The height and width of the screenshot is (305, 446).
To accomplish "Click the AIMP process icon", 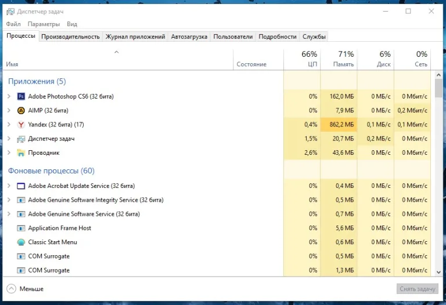I will click(21, 111).
